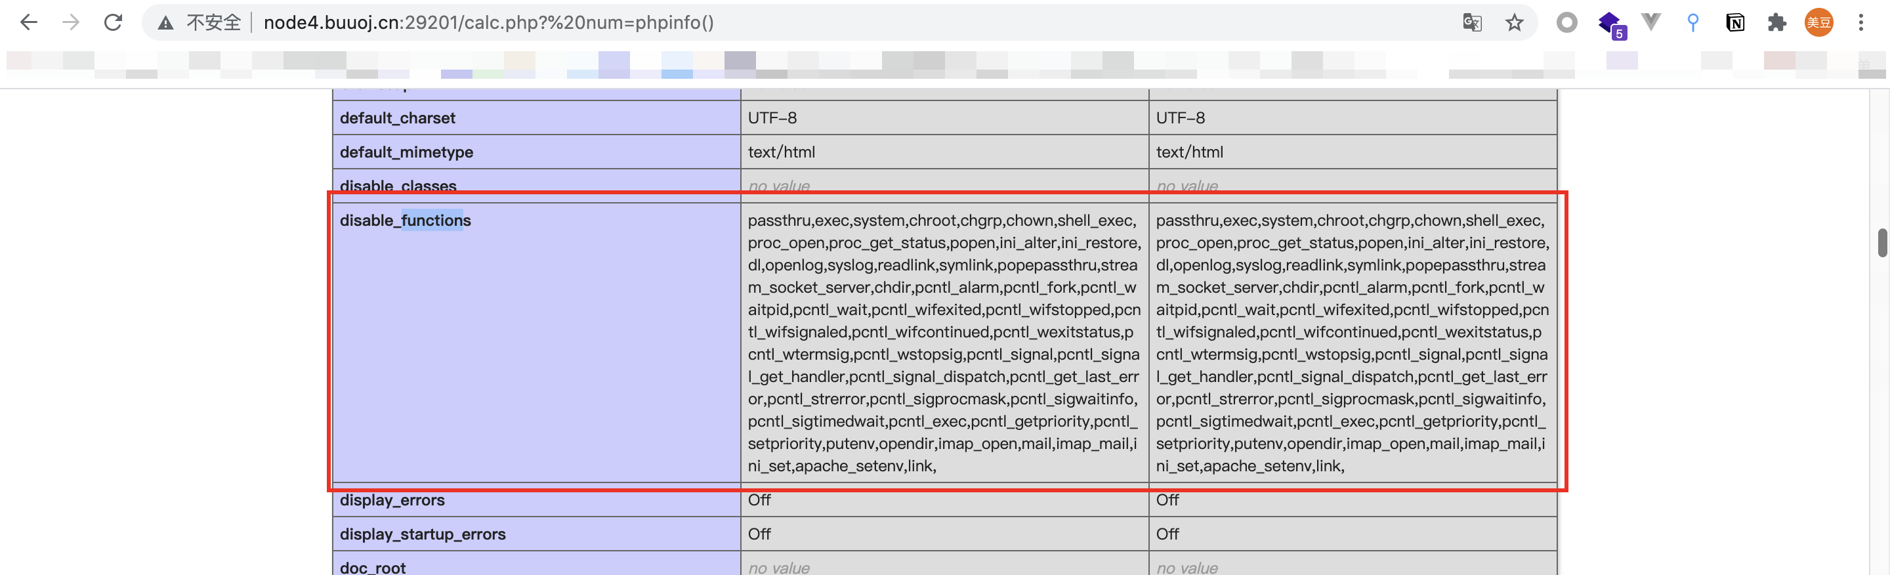Click the master value list of disable_functions
1890x575 pixels.
pos(1352,343)
